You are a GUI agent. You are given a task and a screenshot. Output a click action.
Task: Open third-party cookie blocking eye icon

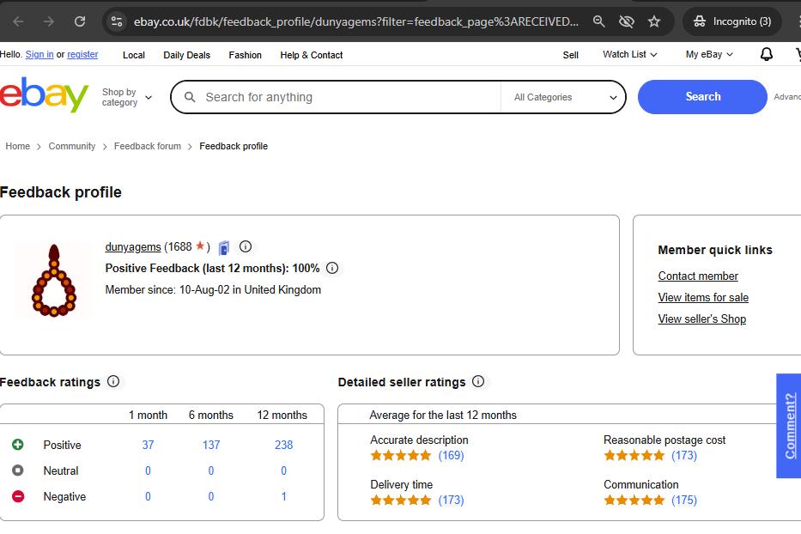point(627,21)
